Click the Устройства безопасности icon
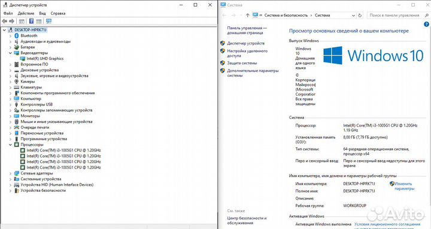 pyautogui.click(x=17, y=191)
